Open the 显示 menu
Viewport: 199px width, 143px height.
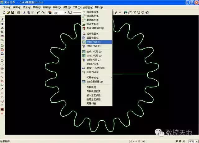coord(27,7)
